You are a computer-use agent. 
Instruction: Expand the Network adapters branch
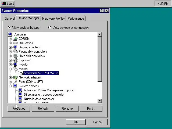click(10, 77)
